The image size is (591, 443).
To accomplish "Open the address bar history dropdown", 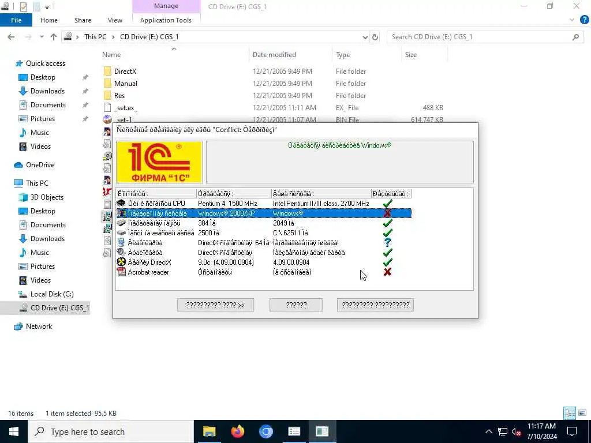I will (x=365, y=37).
